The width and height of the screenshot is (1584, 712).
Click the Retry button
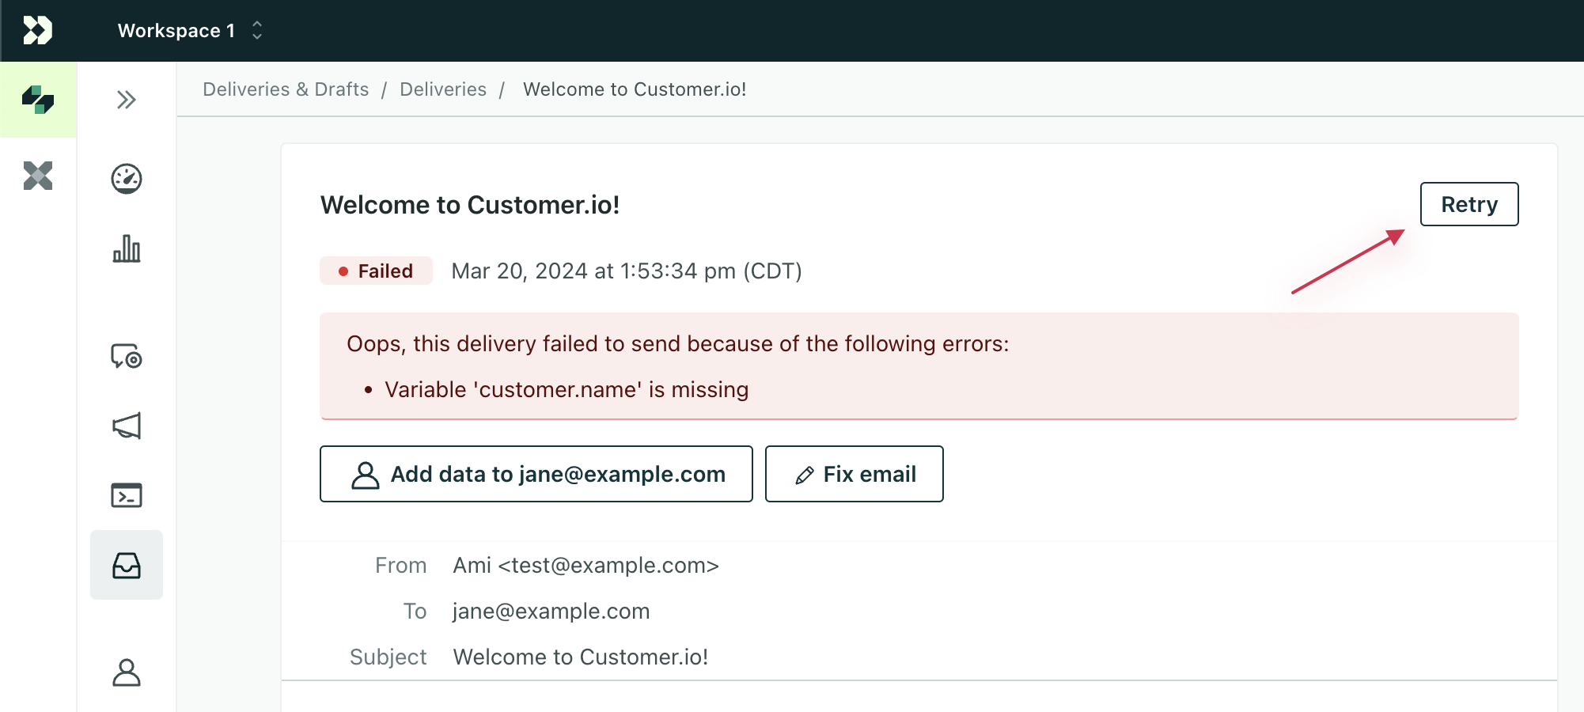[x=1468, y=204]
